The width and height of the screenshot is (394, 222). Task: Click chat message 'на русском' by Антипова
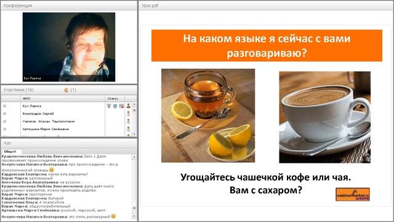(x=70, y=183)
